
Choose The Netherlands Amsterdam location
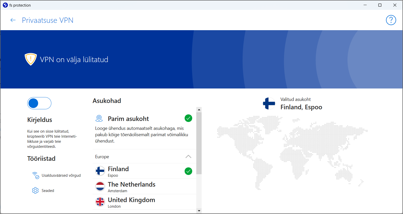pos(131,187)
